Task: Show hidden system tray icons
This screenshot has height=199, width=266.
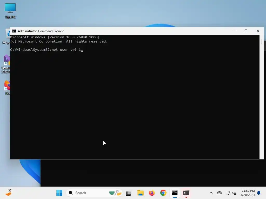Action: (211, 193)
